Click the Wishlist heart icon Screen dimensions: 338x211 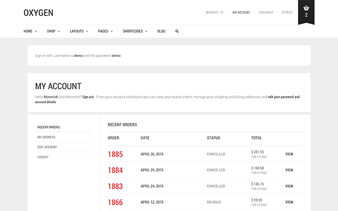point(222,13)
